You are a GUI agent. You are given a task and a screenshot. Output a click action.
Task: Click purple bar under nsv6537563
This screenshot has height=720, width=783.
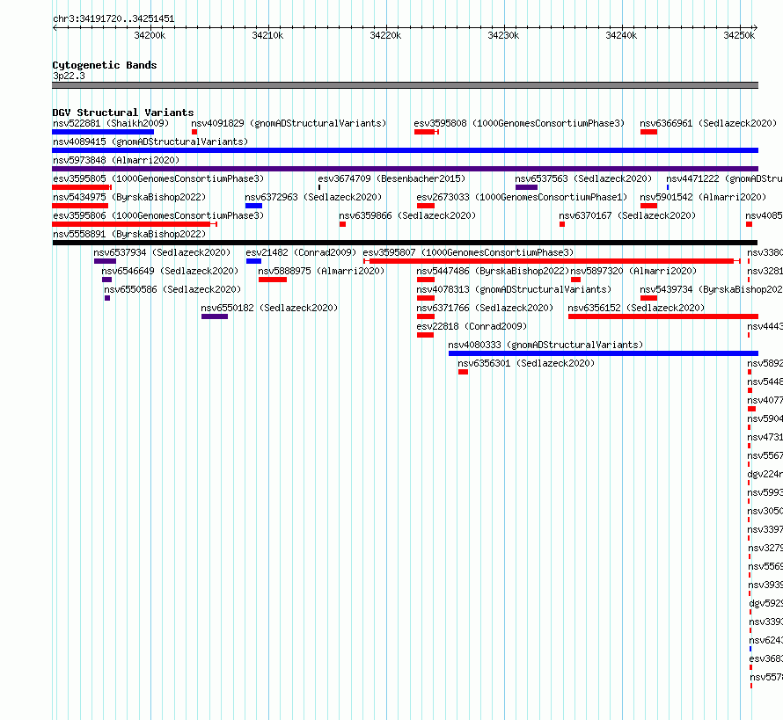[526, 187]
